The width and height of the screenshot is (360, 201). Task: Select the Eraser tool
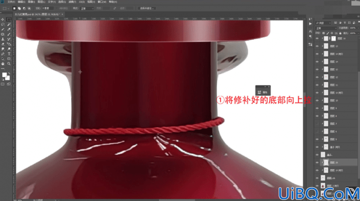pyautogui.click(x=3, y=44)
